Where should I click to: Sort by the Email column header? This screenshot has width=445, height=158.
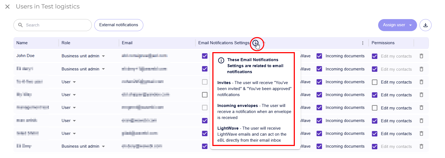coord(127,43)
